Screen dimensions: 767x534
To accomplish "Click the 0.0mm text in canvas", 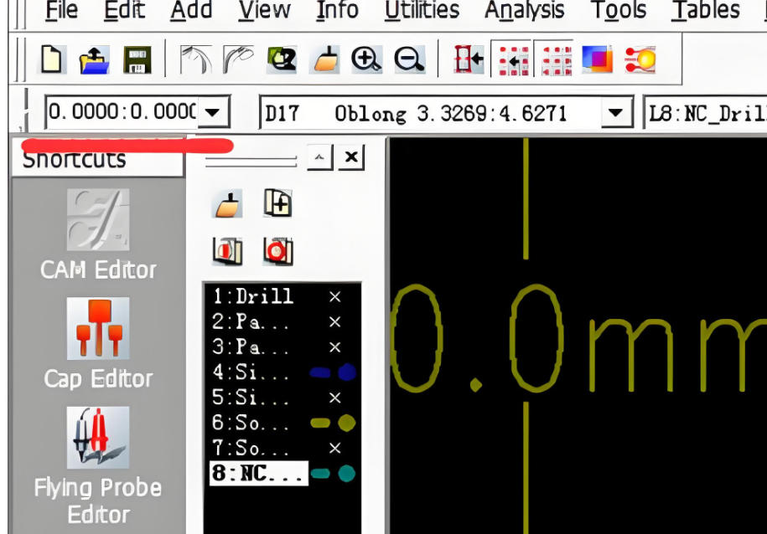I will click(x=578, y=338).
